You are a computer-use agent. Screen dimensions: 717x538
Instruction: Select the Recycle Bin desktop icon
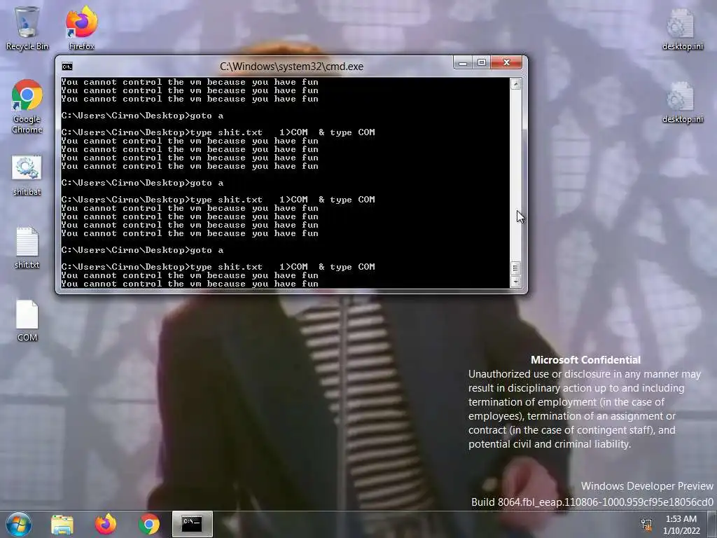point(27,27)
